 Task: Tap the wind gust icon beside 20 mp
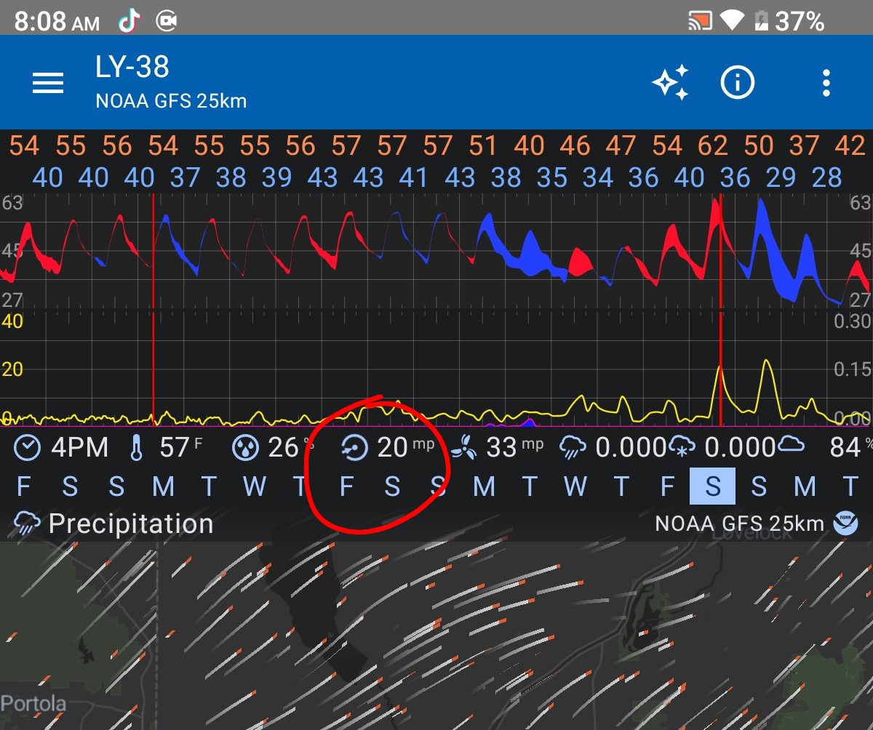point(354,448)
